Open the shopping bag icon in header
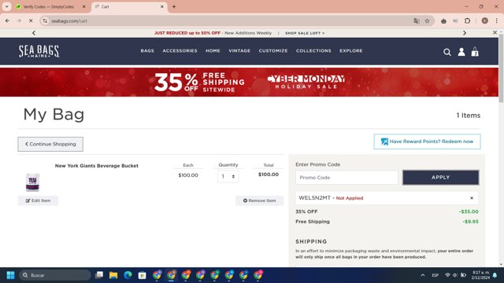This screenshot has width=504, height=283. click(475, 52)
